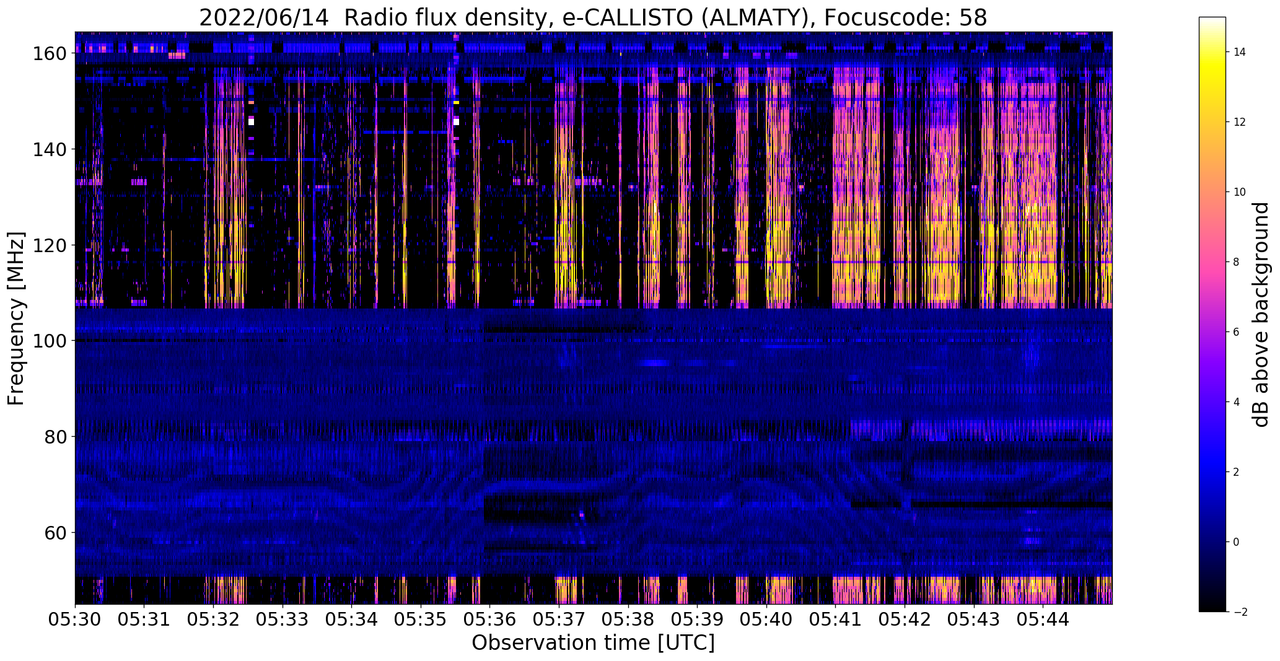The width and height of the screenshot is (1280, 661).
Task: Click the 100 frequency tick label
Action: pyautogui.click(x=50, y=341)
